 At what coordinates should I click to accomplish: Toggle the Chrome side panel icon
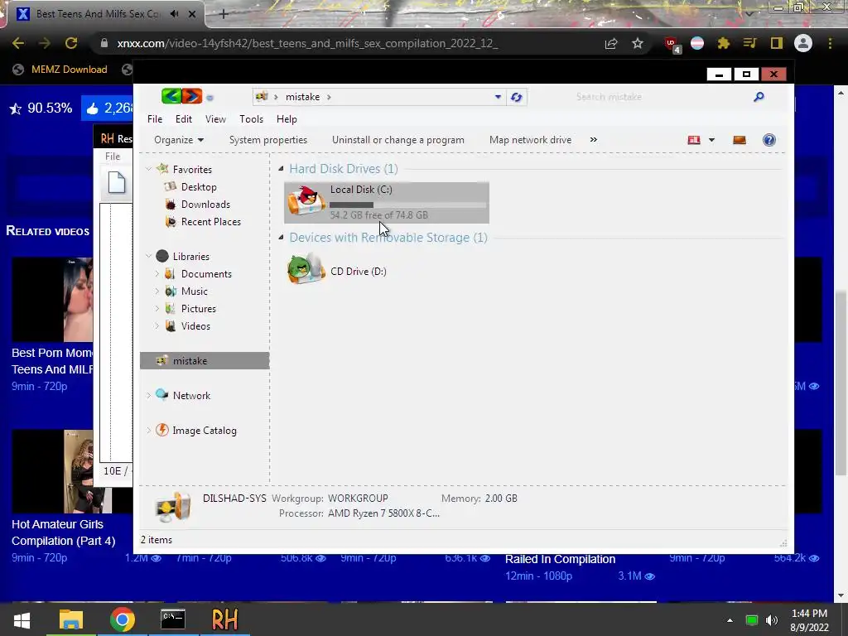[x=777, y=43]
